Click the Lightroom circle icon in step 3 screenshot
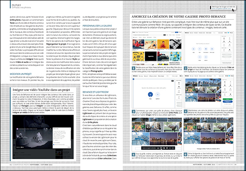This screenshot has width=246, height=171. click(x=158, y=95)
